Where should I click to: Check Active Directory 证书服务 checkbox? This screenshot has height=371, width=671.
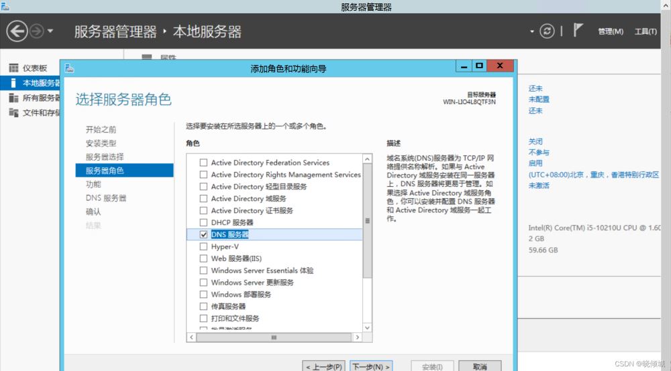click(x=203, y=210)
